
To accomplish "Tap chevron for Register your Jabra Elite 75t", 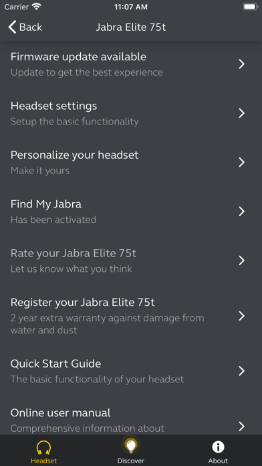I will click(x=242, y=316).
